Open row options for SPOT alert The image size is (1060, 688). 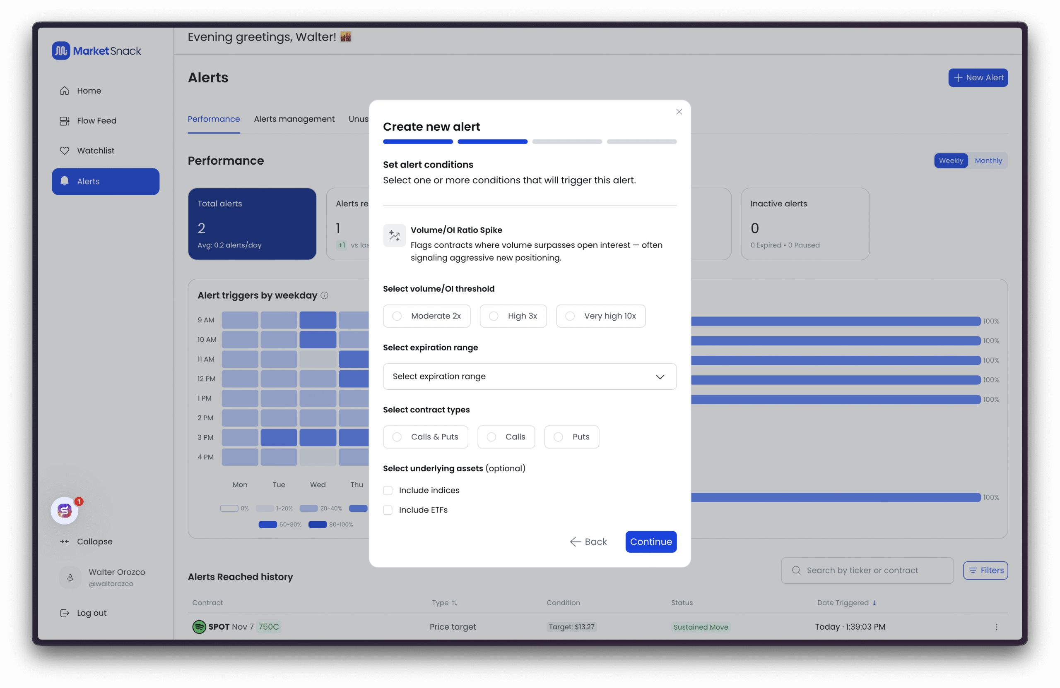point(996,627)
